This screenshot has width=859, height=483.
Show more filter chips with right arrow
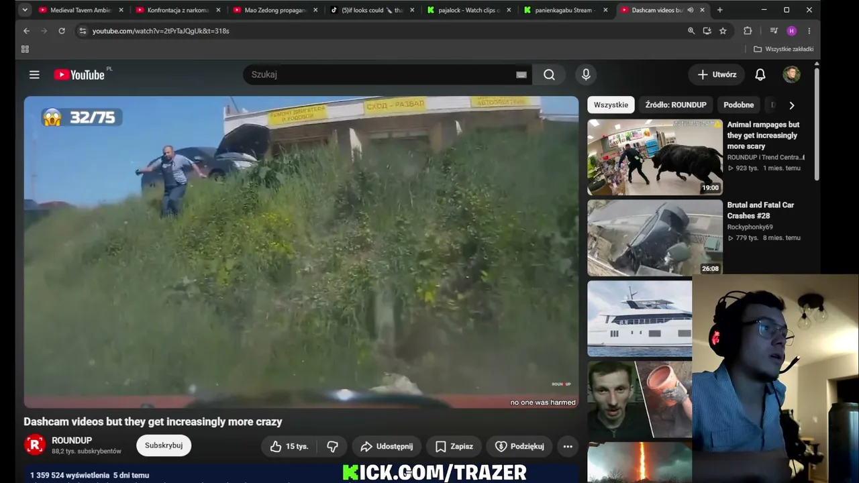(791, 105)
